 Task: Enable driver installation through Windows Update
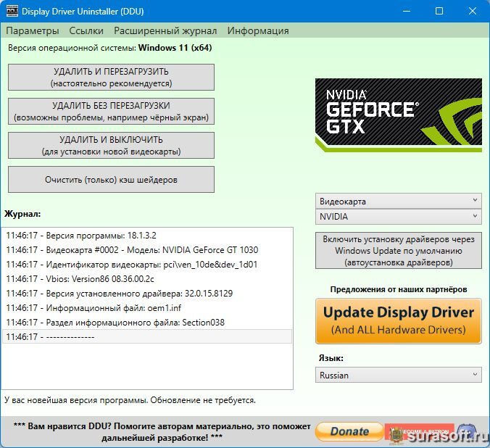(x=398, y=250)
